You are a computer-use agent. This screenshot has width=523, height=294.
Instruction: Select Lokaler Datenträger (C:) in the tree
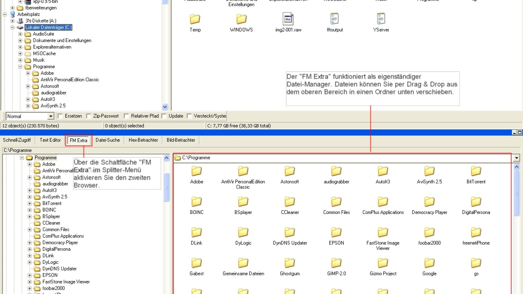(48, 27)
